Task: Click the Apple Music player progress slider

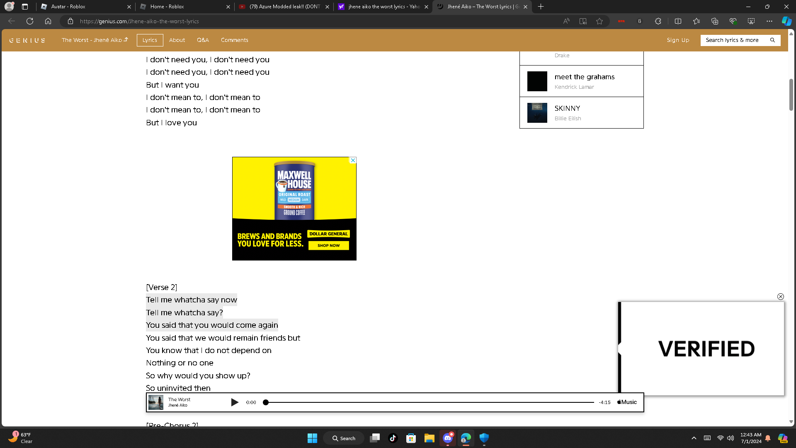Action: [x=430, y=402]
